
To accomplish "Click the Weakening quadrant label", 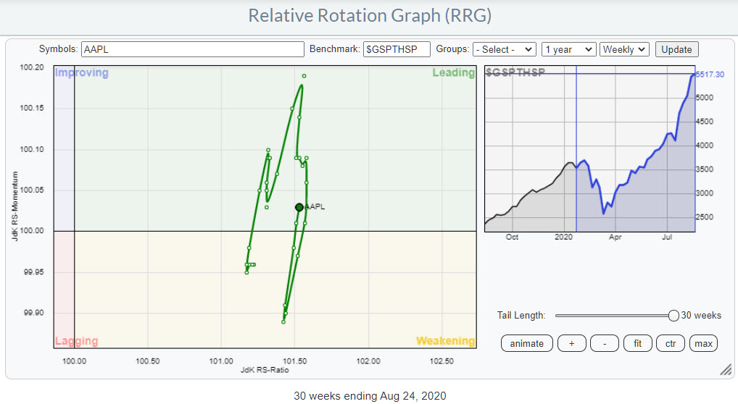I will coord(445,341).
